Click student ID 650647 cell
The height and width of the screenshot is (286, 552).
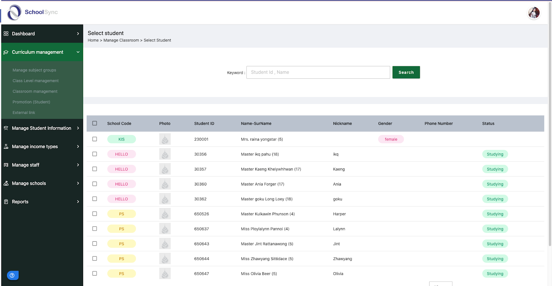tap(201, 274)
